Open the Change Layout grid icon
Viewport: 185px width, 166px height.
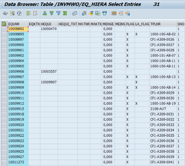(x=114, y=13)
